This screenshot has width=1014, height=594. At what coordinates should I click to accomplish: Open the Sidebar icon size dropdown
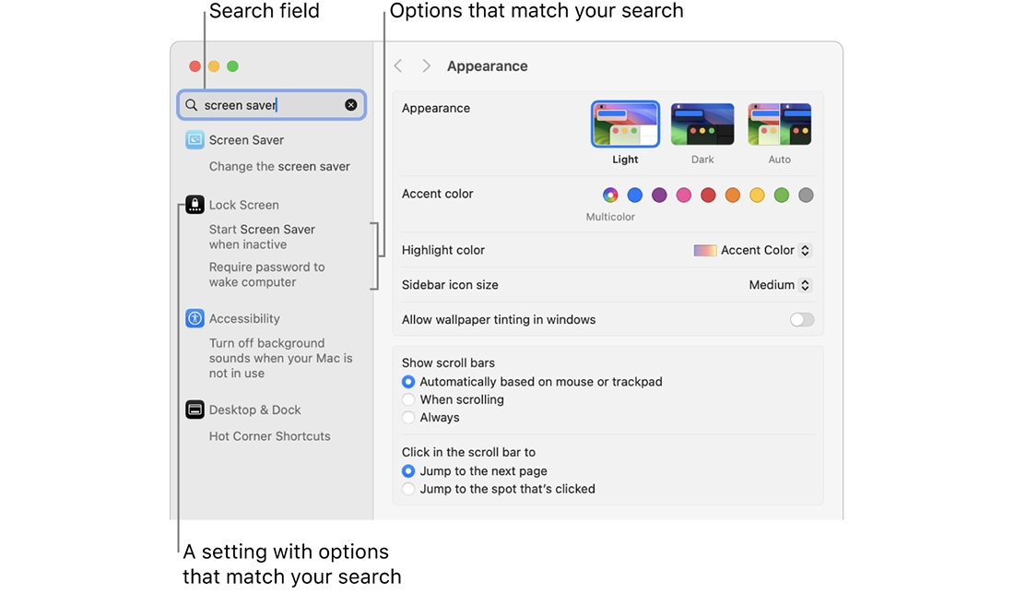point(779,285)
